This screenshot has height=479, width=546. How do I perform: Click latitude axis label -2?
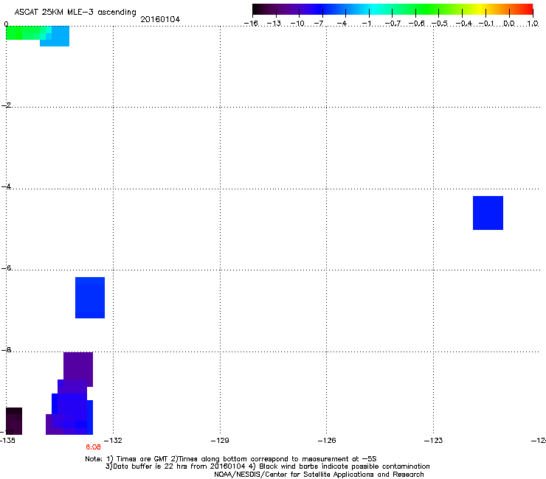point(6,105)
